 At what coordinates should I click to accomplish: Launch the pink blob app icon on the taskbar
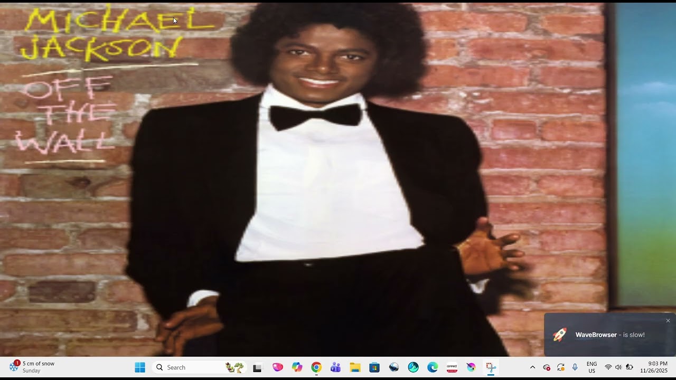point(277,367)
